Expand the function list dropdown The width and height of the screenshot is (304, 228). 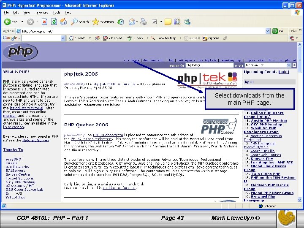(289, 65)
